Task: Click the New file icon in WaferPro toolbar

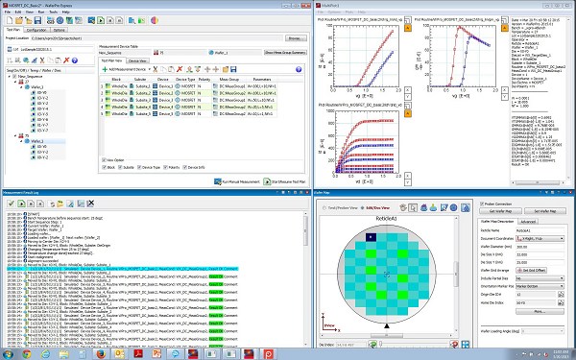Action: pyautogui.click(x=10, y=20)
